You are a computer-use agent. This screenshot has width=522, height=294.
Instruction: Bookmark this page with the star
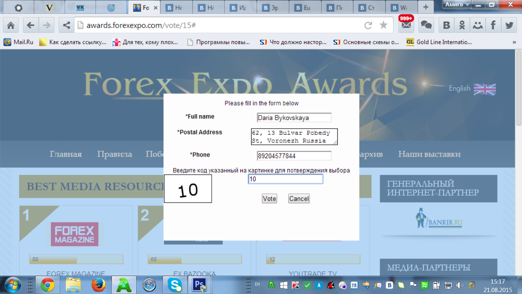point(384,25)
